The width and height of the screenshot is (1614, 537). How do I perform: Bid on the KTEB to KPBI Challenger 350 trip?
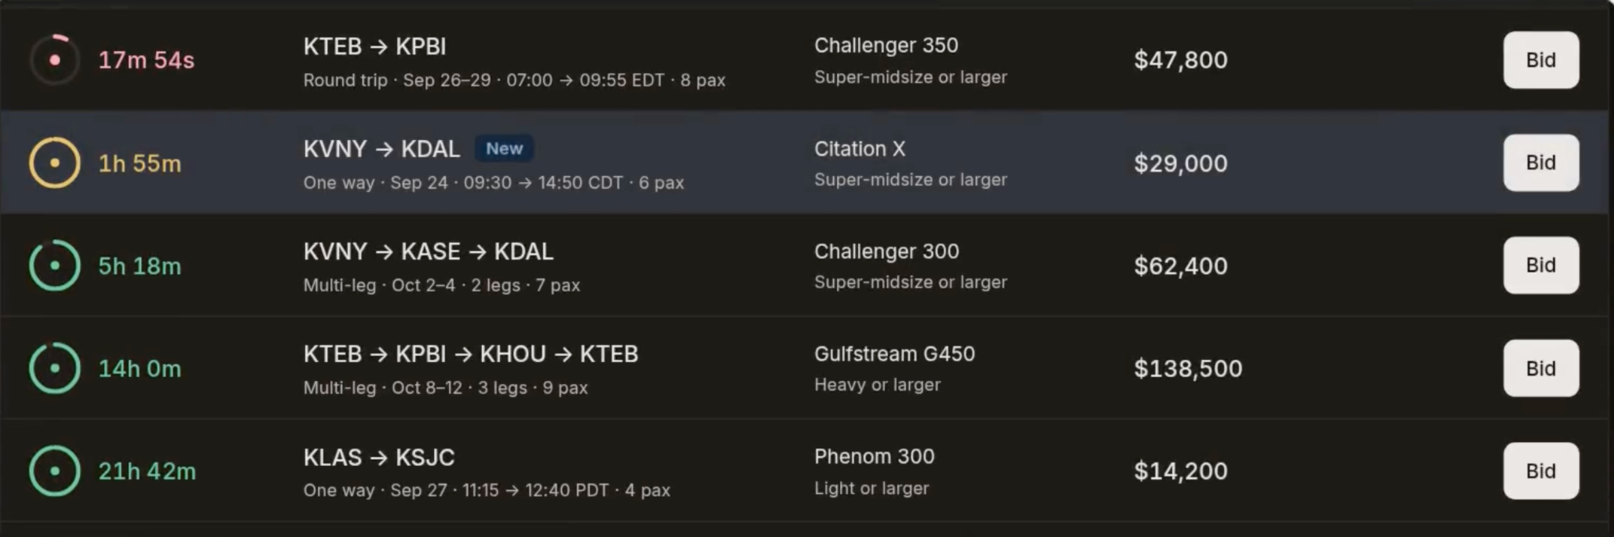click(1541, 60)
